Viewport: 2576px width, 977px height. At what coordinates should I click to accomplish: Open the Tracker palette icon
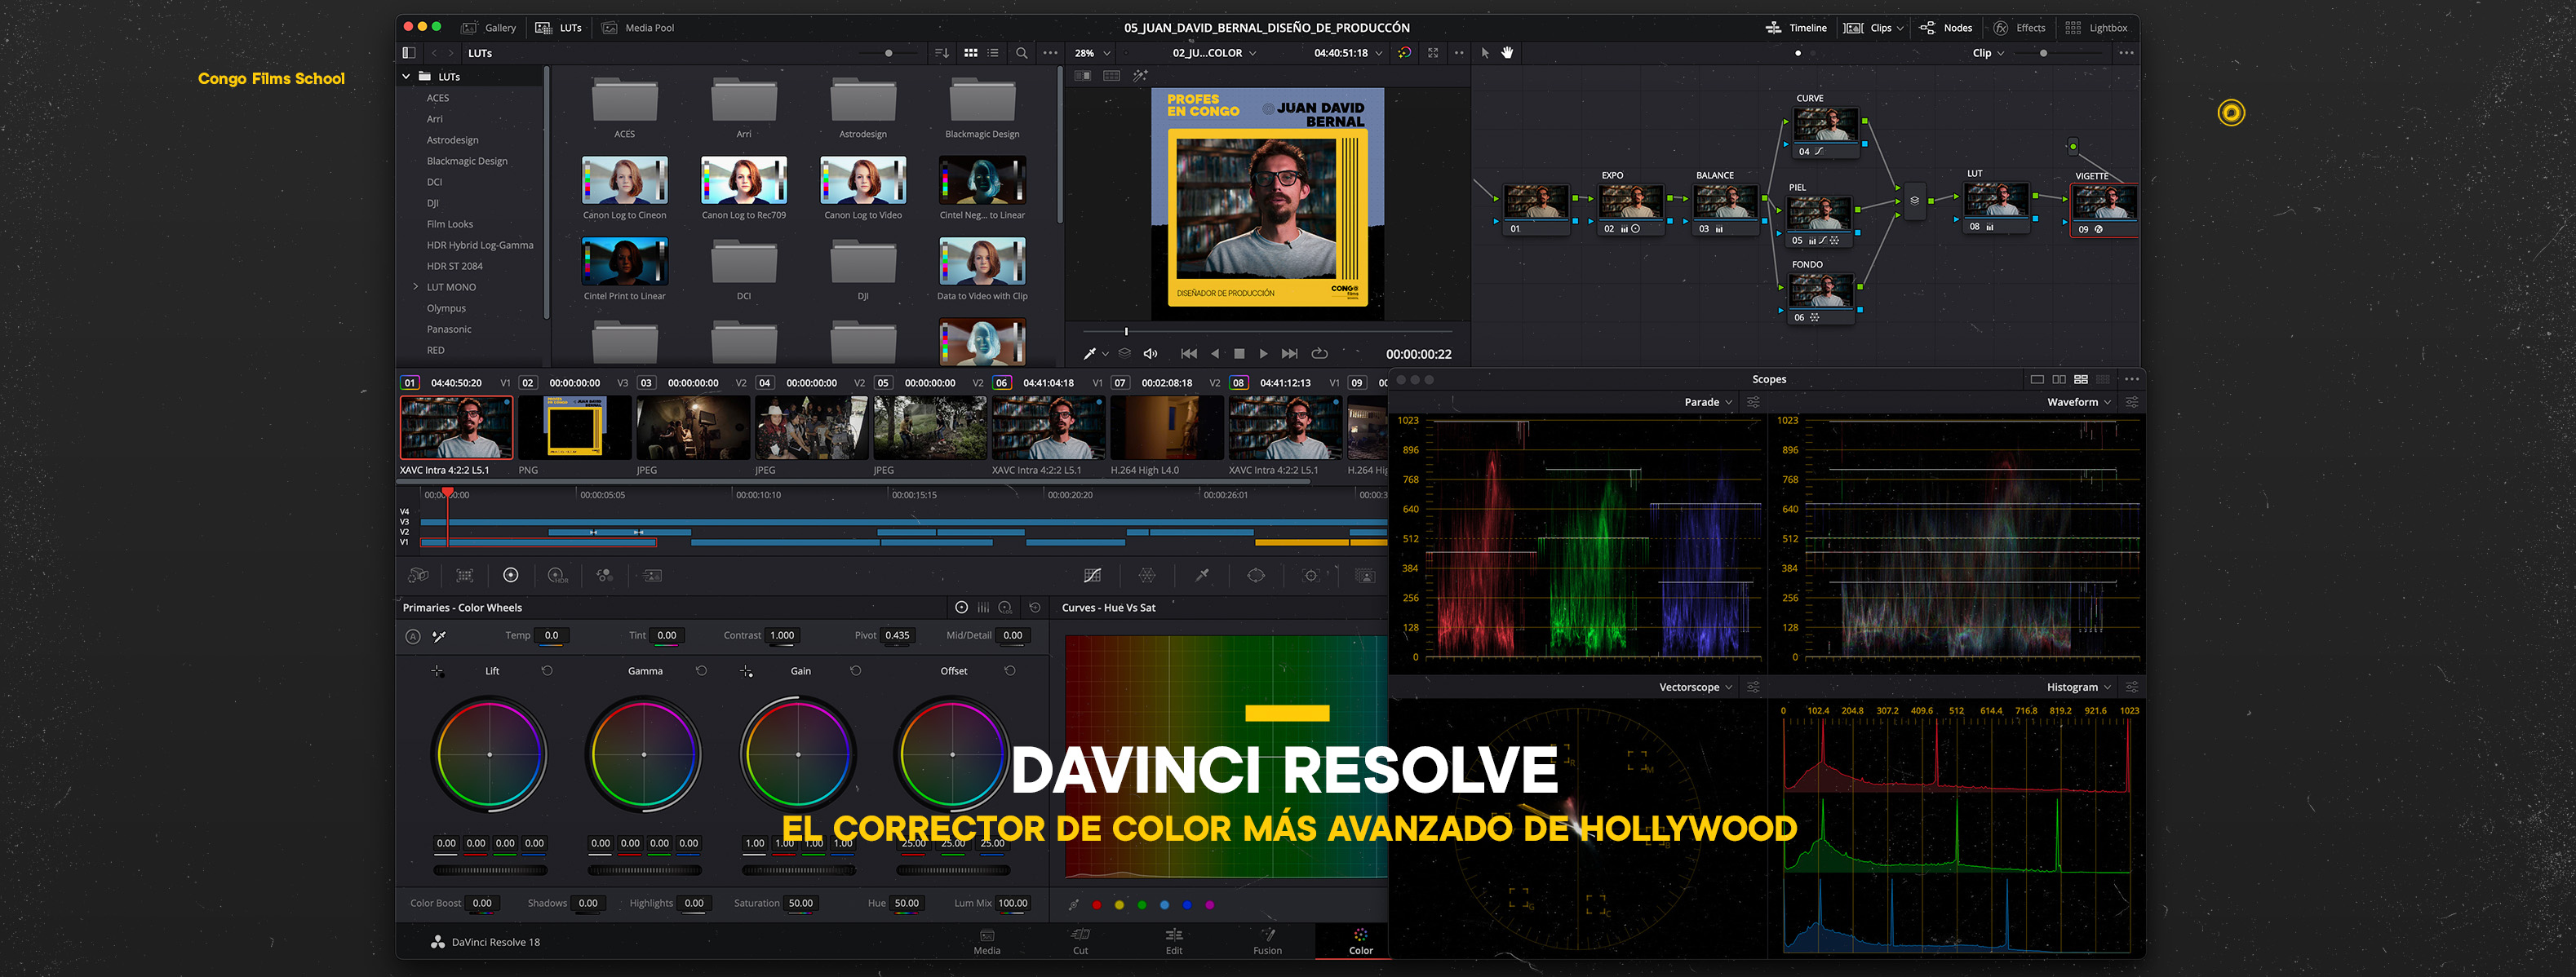tap(1311, 576)
